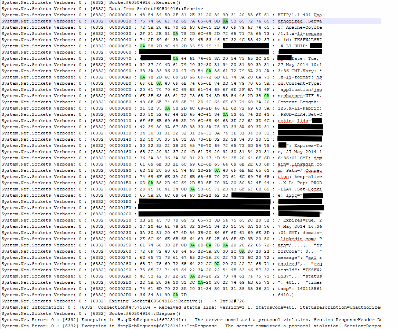The image size is (398, 329).
Task: Click the decoded text '3:36 GMT.Vary: *'
Action: [x=300, y=71]
